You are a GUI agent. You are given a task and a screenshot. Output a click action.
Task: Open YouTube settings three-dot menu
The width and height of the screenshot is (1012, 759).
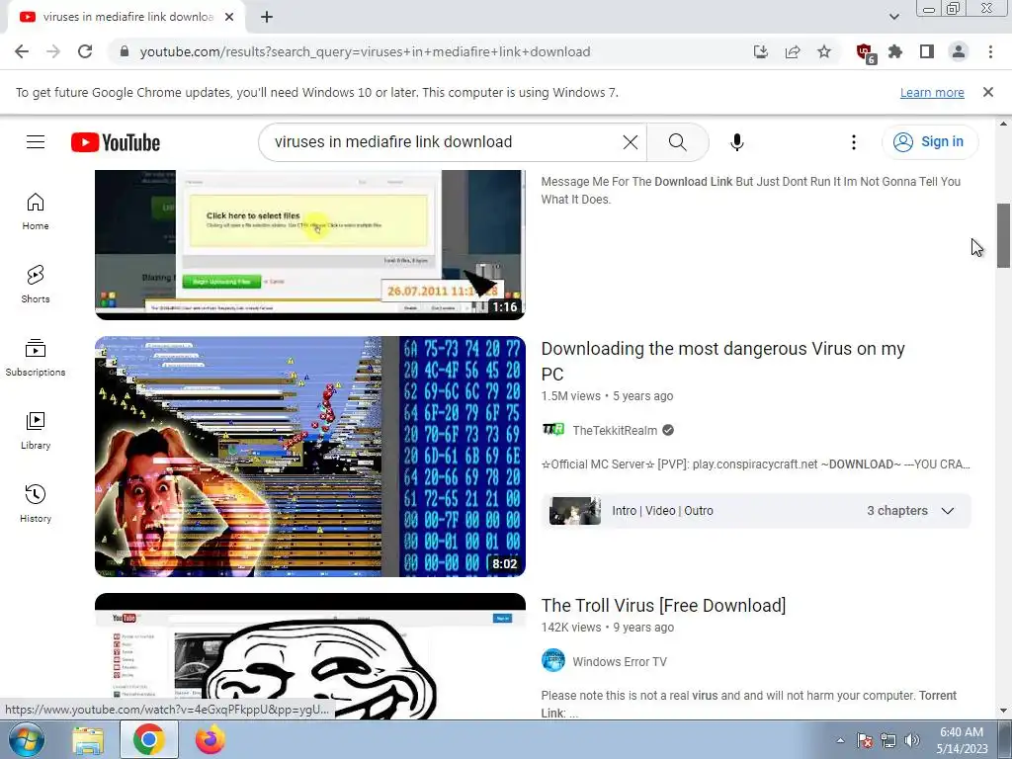pyautogui.click(x=853, y=142)
